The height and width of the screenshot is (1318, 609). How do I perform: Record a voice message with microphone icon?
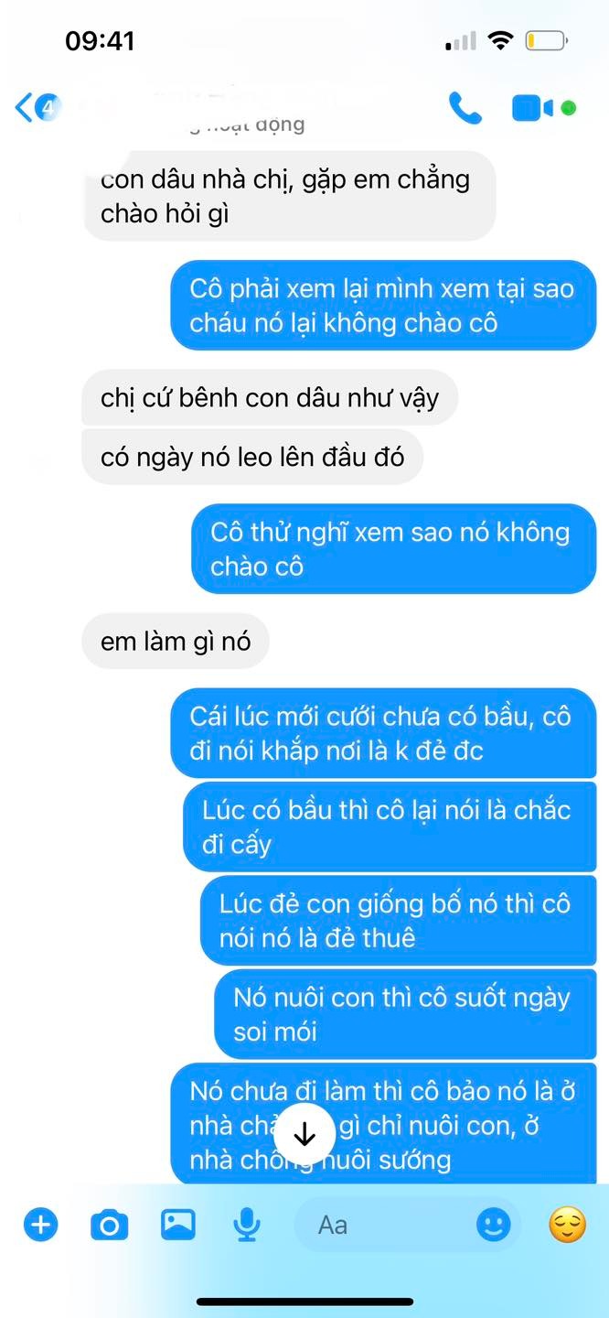click(x=247, y=1225)
